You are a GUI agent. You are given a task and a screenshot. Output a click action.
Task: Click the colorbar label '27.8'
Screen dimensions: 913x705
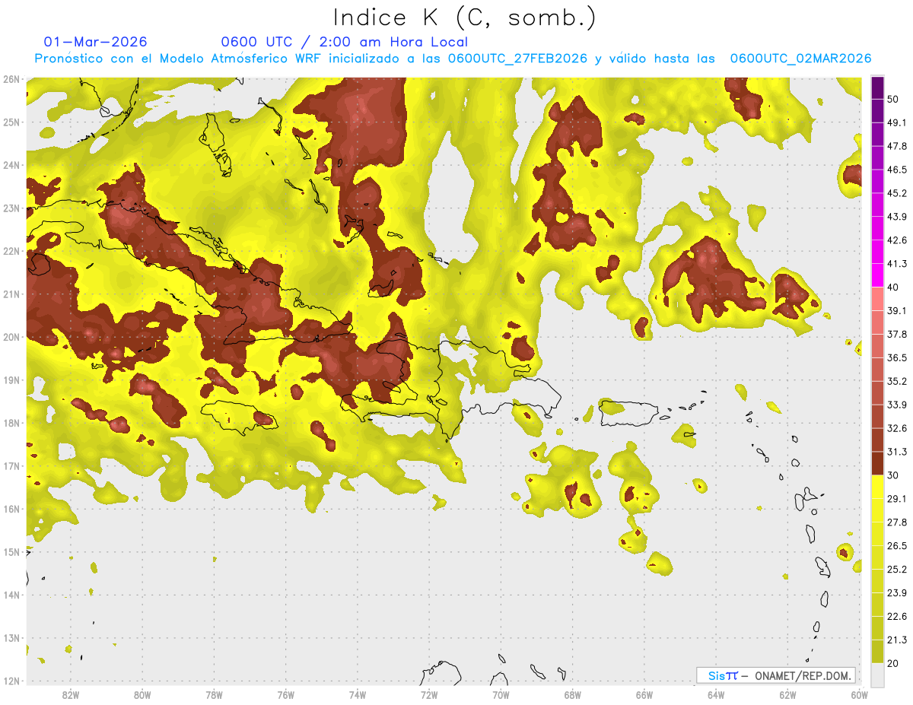pyautogui.click(x=896, y=522)
